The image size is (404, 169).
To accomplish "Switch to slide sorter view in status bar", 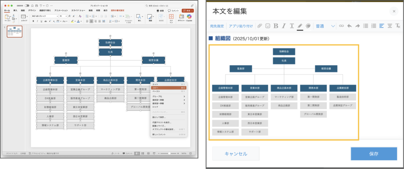I will pos(143,153).
